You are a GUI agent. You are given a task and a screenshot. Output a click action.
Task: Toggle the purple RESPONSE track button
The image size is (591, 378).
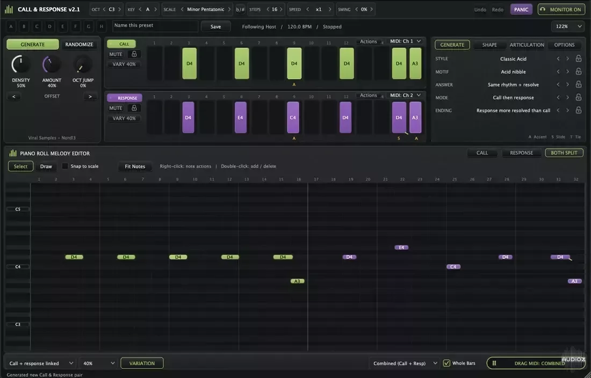tap(125, 98)
